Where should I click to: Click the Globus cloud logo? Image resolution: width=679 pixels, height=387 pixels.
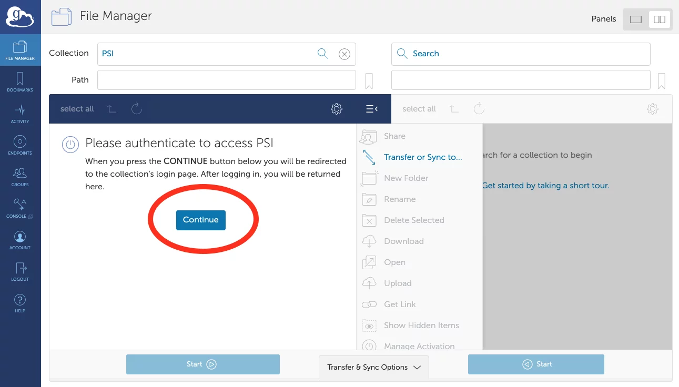coord(20,17)
